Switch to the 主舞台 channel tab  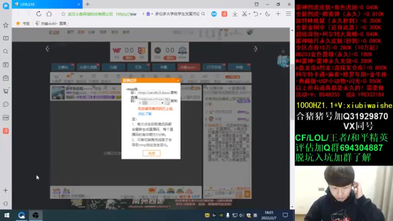tap(63, 67)
